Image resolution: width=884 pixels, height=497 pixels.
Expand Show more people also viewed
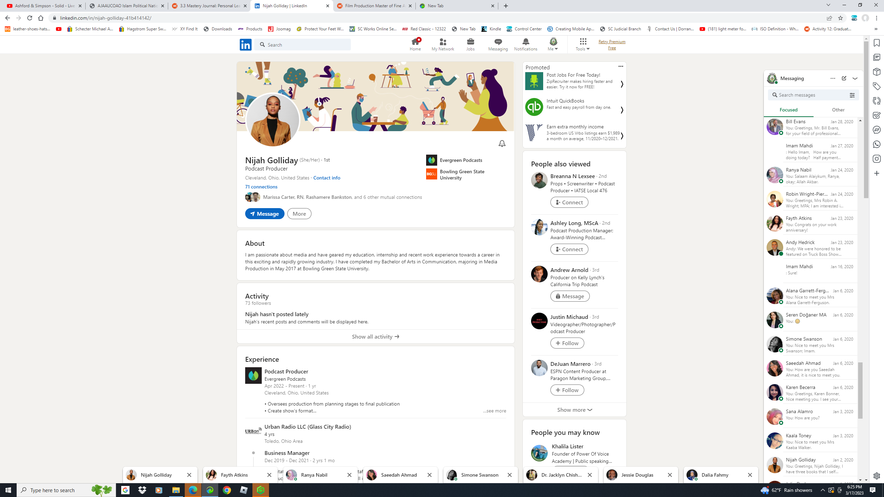pyautogui.click(x=574, y=410)
